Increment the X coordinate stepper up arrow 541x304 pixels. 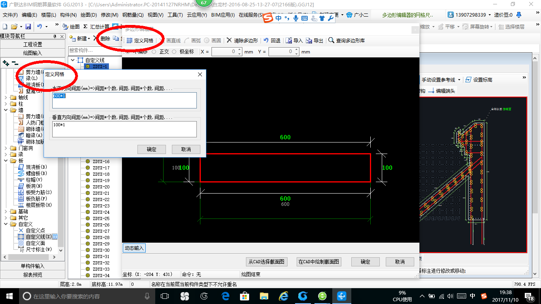coord(239,50)
